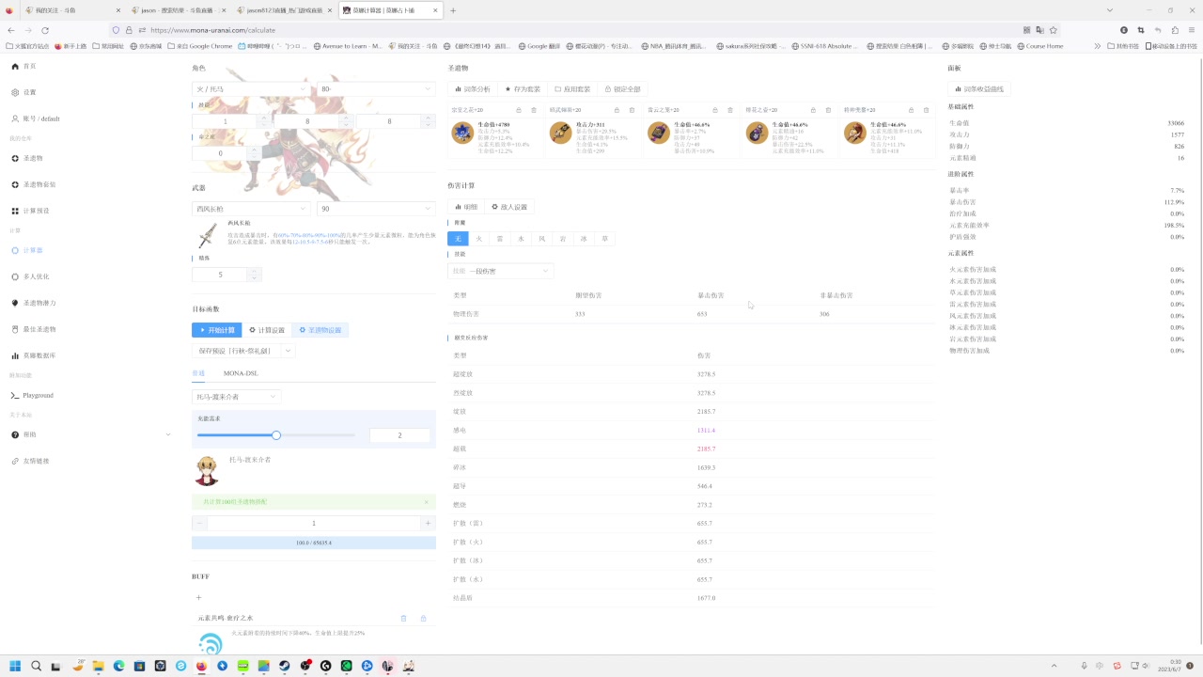The image size is (1203, 677).
Task: Select 火 attachment element option
Action: (x=479, y=239)
